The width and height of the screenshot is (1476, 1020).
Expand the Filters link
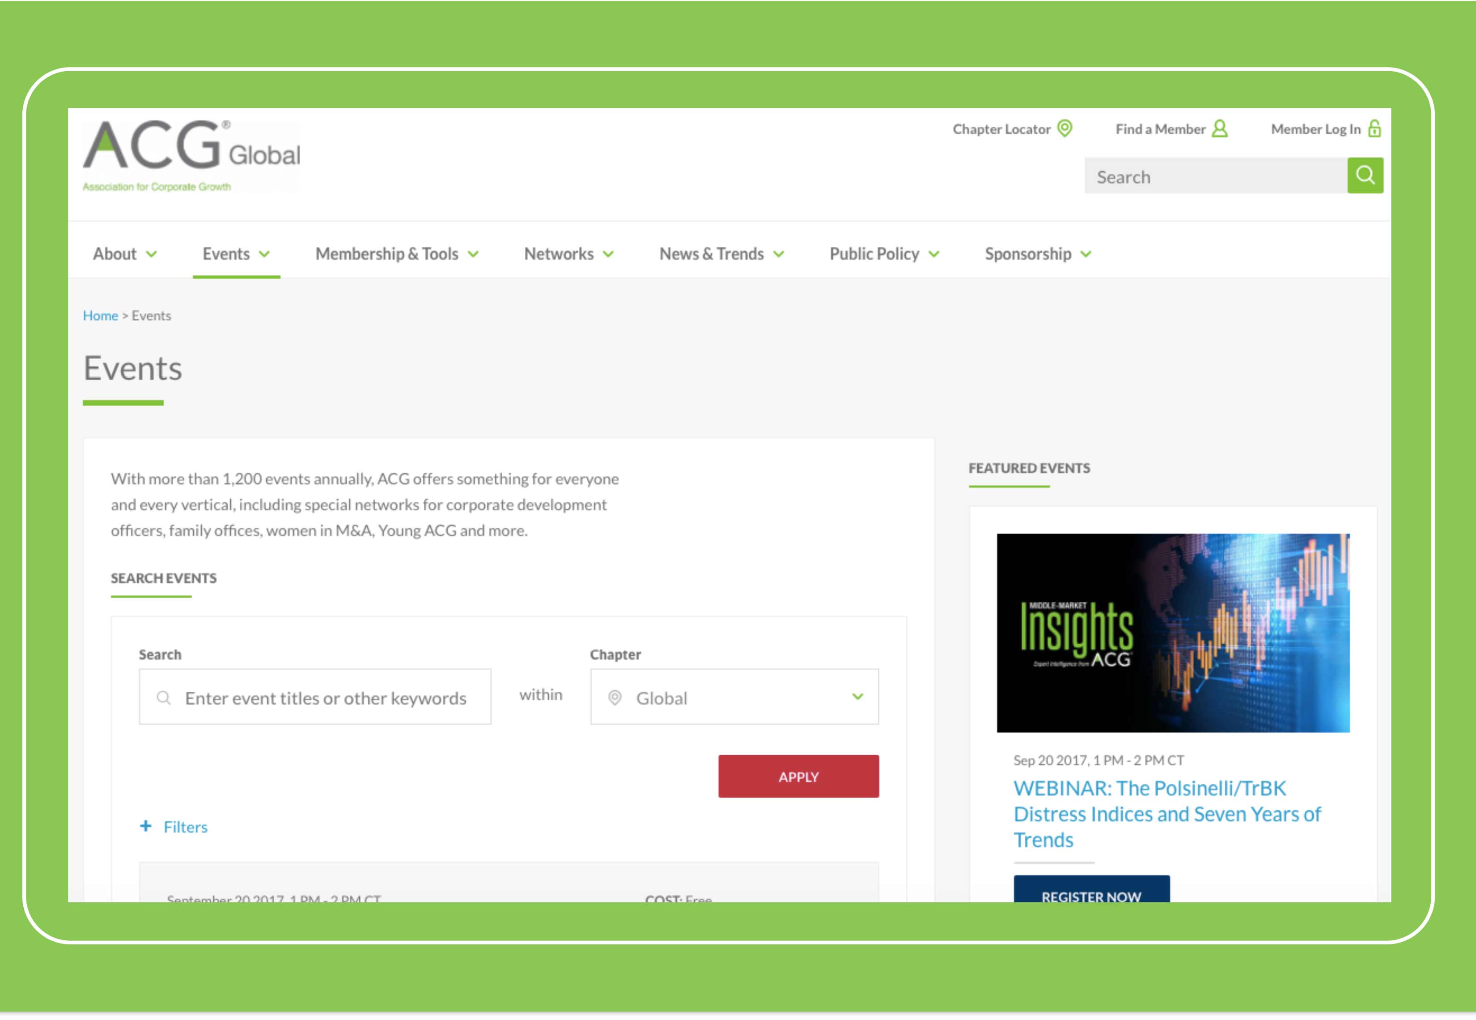pos(185,827)
